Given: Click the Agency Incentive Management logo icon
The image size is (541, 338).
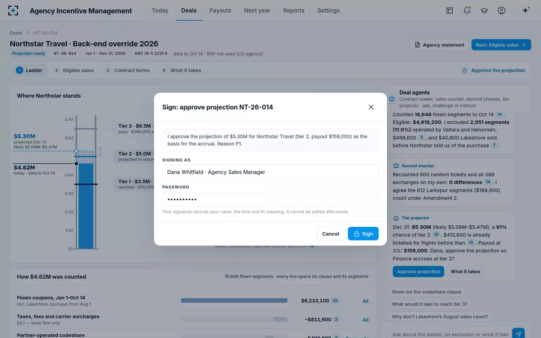Looking at the screenshot, I should [13, 11].
